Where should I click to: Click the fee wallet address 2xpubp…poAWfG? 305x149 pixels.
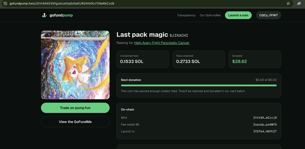pos(265,125)
